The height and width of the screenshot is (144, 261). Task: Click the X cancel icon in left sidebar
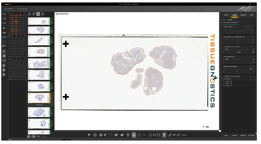coord(4,56)
